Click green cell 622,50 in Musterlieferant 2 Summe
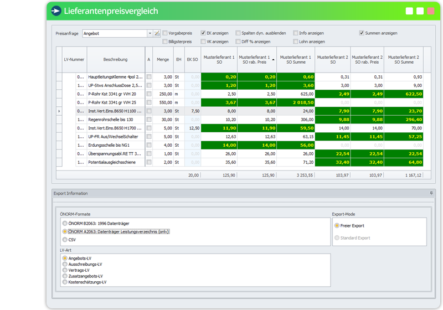This screenshot has height=310, width=443. coord(404,94)
